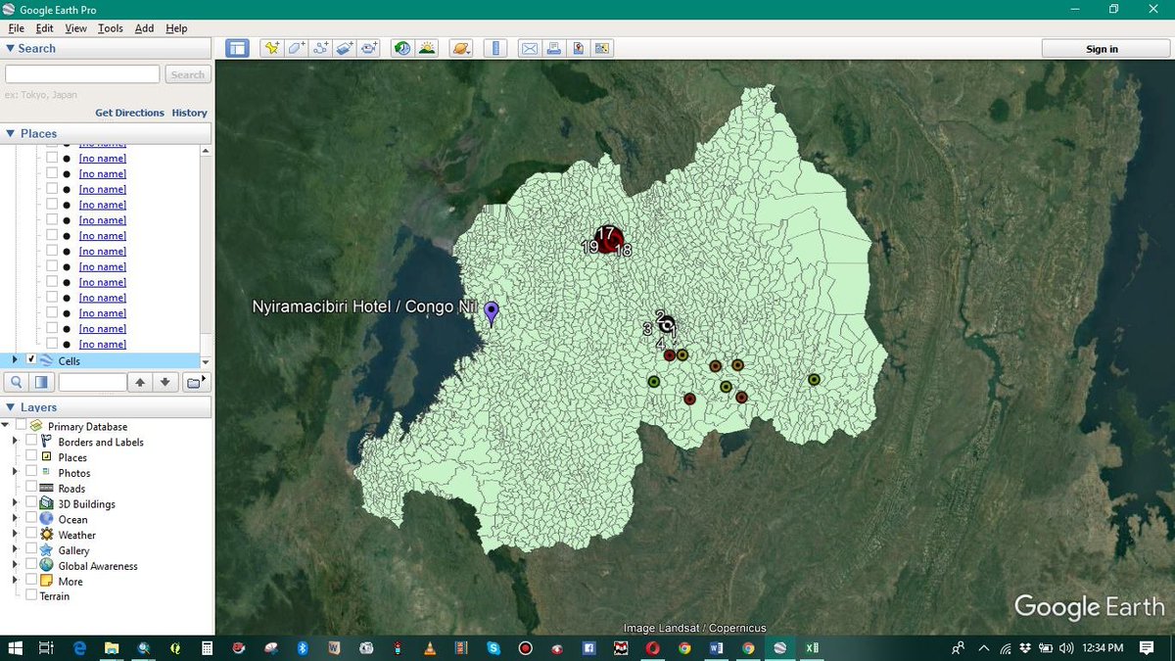Expand the More tree node
The height and width of the screenshot is (661, 1175).
(15, 581)
